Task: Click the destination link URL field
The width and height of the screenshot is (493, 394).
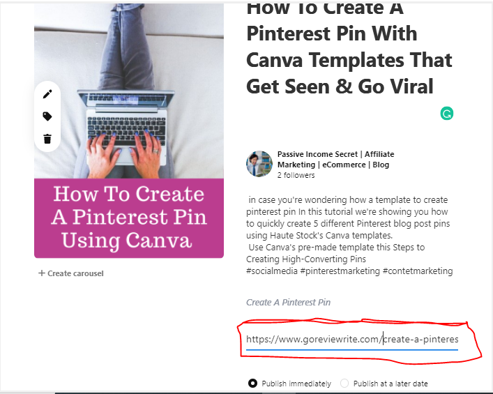Action: (352, 340)
